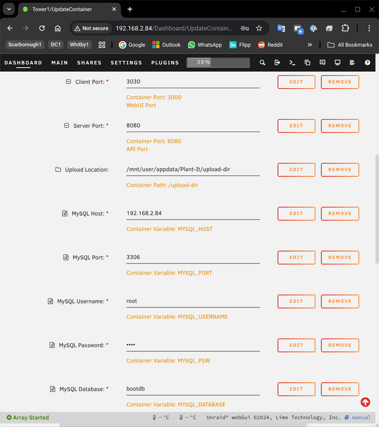Screen dimensions: 379x427
Task: Click the Server Port minus icon
Action: click(x=67, y=126)
